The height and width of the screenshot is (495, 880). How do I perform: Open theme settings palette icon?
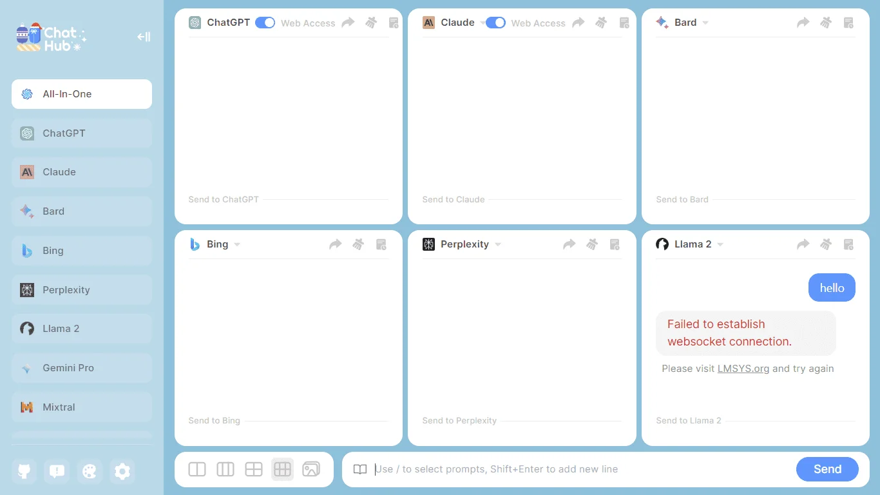coord(90,472)
